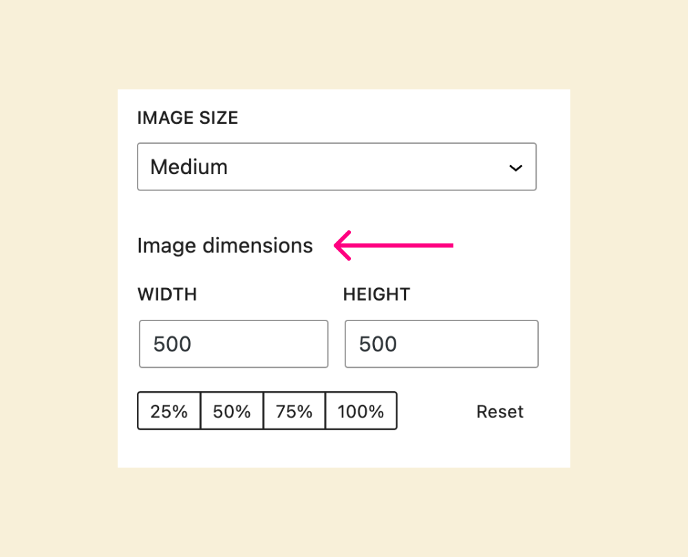Click the 500 value in Width box
688x557 pixels.
(x=172, y=344)
